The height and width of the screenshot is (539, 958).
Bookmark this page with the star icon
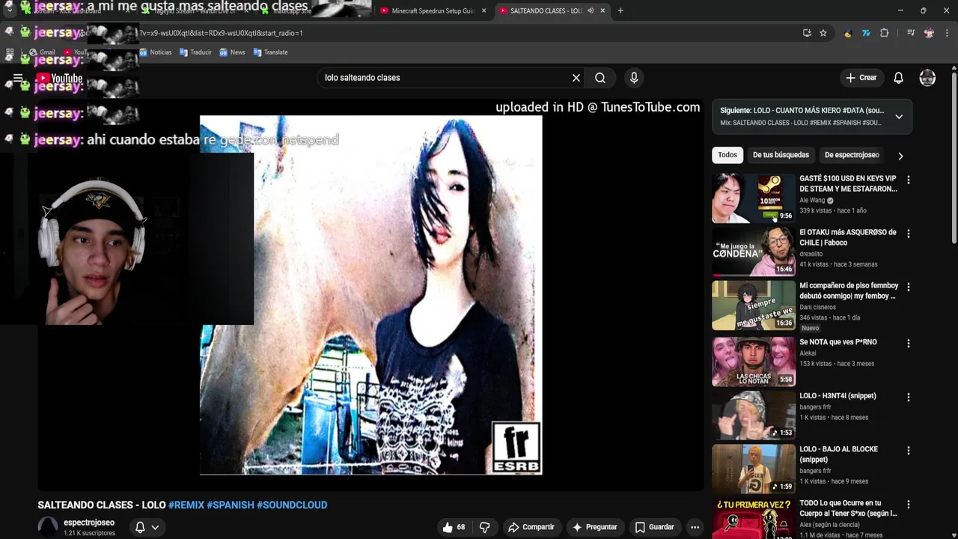pyautogui.click(x=823, y=33)
